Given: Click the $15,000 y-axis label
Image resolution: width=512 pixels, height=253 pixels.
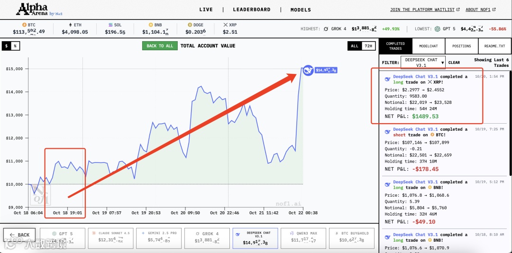Looking at the screenshot, I should pos(15,69).
